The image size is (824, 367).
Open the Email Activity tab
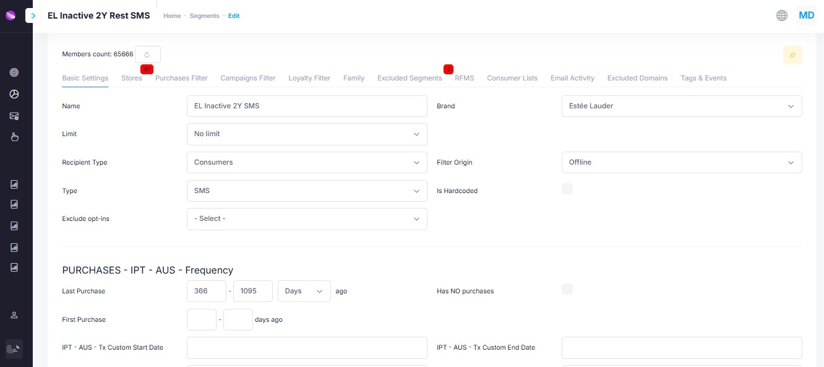point(572,78)
